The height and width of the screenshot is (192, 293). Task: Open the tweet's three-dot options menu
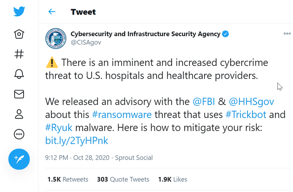[x=287, y=34]
